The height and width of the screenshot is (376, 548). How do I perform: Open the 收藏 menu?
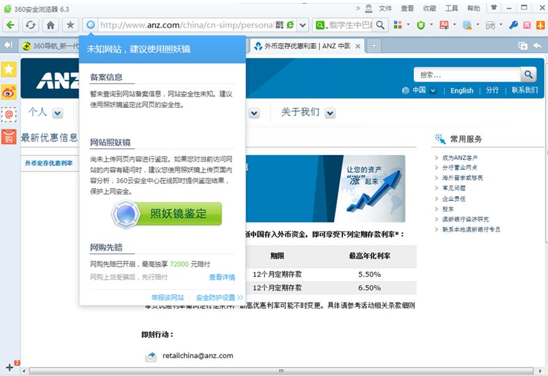tap(429, 9)
